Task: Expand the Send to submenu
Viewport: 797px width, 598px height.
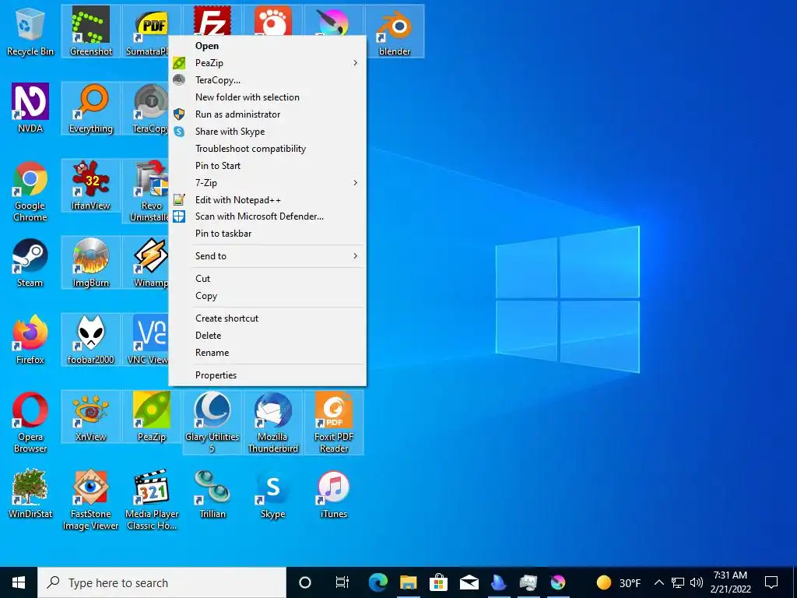Action: pyautogui.click(x=268, y=256)
